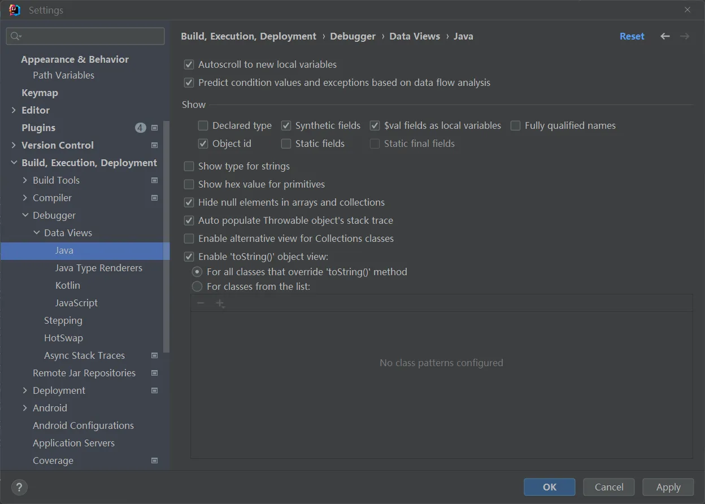Viewport: 705px width, 504px height.
Task: Click the add class pattern plus icon
Action: tap(220, 303)
